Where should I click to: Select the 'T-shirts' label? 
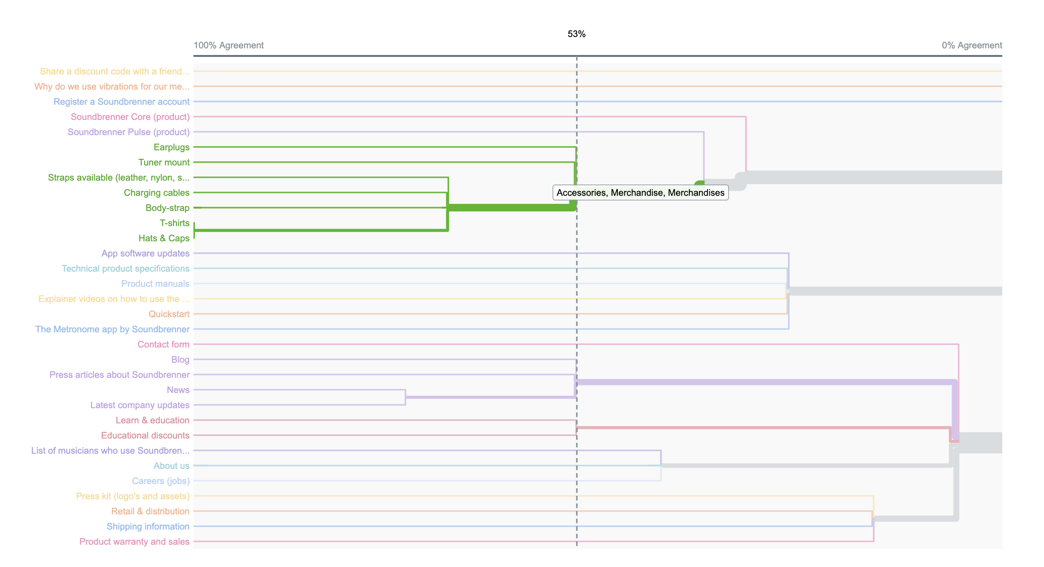(174, 223)
